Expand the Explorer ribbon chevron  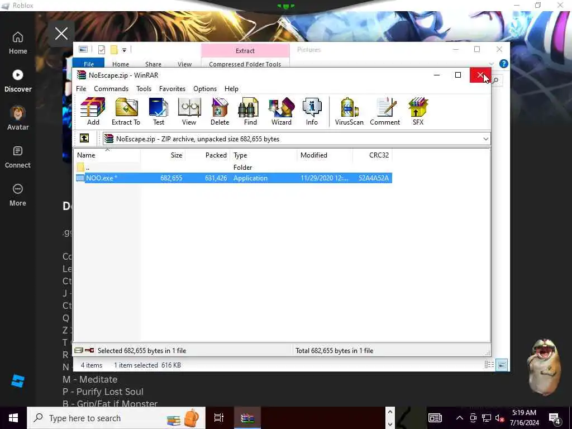point(491,64)
